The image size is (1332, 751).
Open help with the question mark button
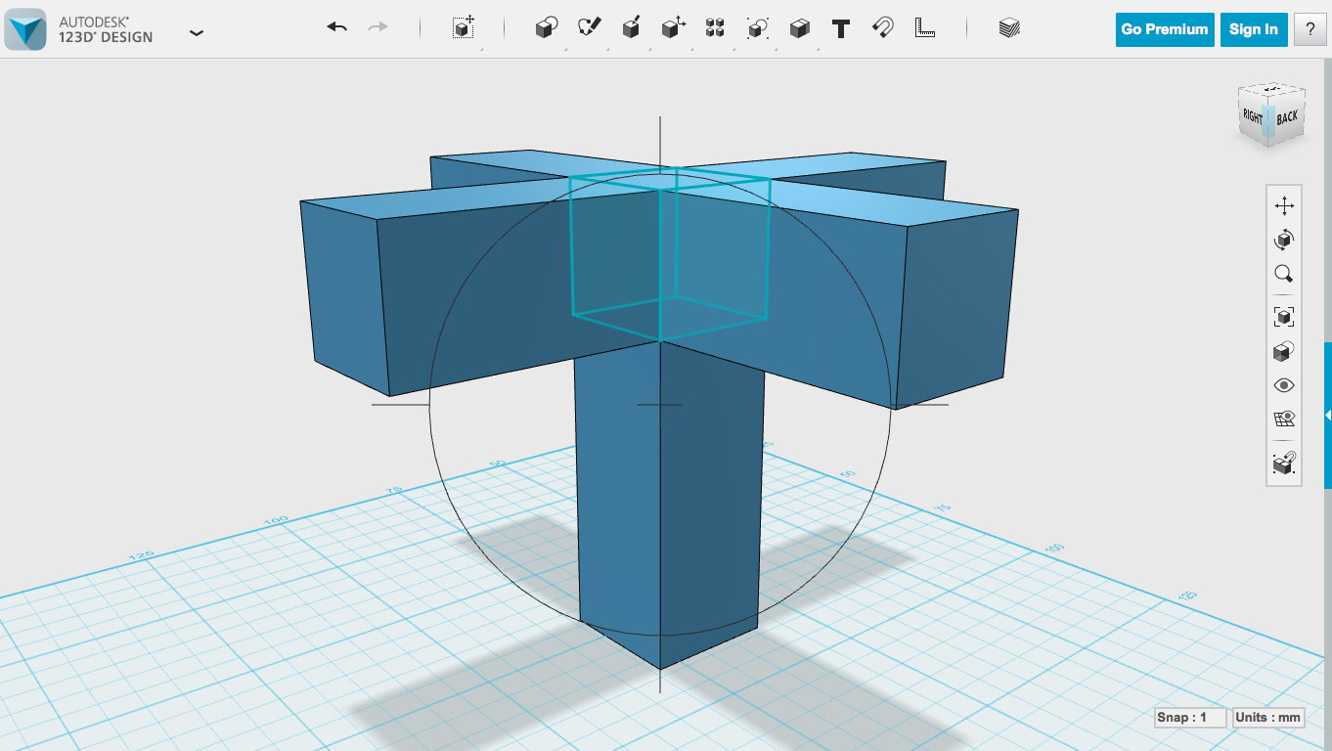click(1310, 29)
